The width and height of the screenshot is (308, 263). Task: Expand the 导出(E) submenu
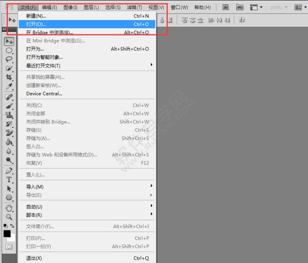click(x=87, y=195)
